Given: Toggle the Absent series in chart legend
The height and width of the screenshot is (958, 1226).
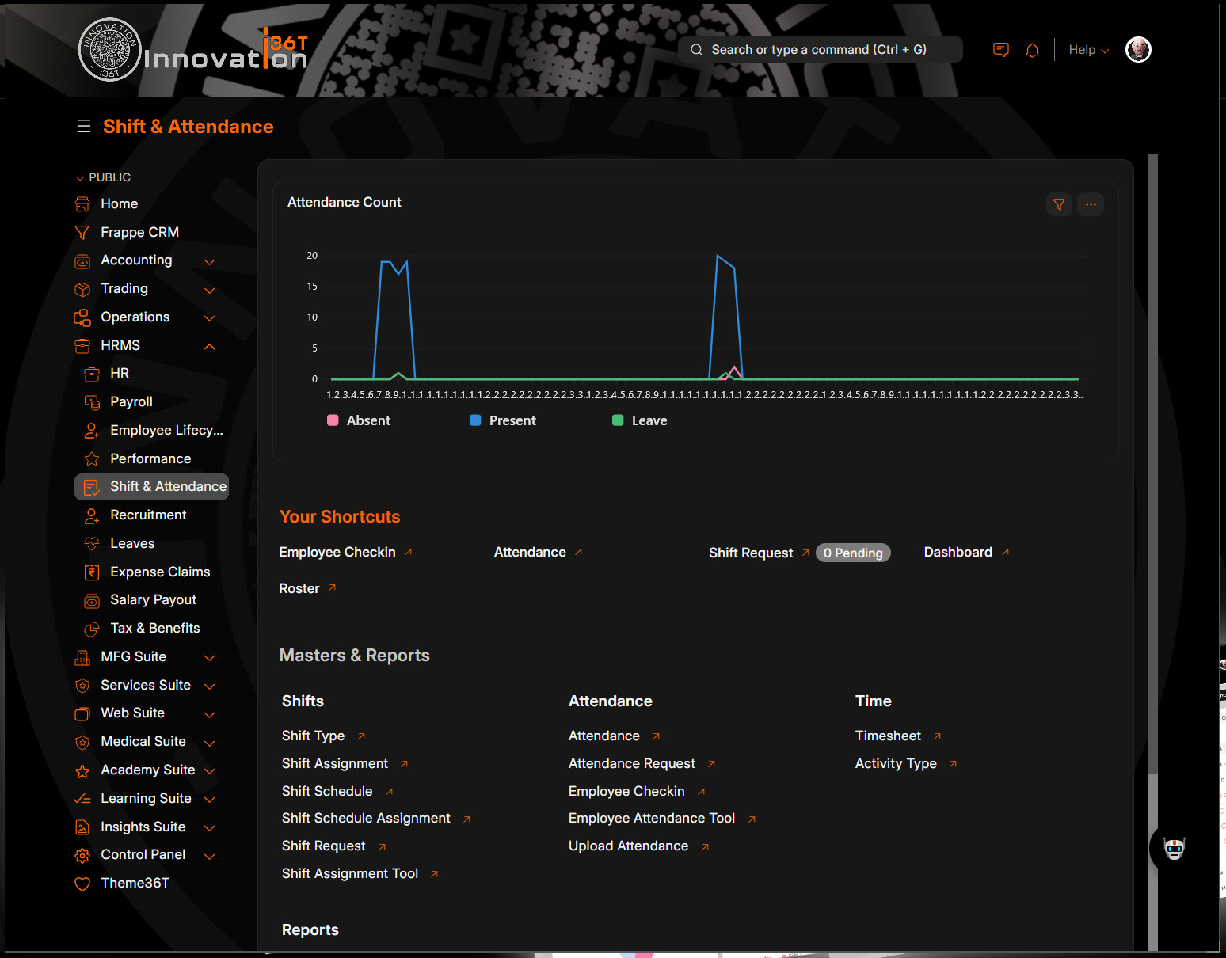Looking at the screenshot, I should tap(359, 421).
